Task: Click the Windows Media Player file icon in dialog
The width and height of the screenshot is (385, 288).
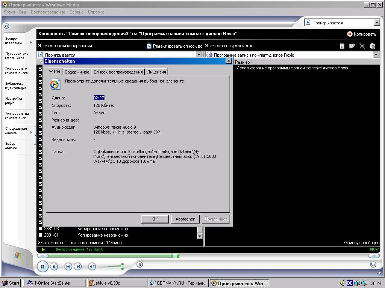Action: 55,84
